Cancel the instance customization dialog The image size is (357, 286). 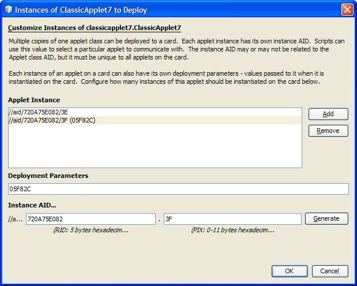[x=330, y=271]
